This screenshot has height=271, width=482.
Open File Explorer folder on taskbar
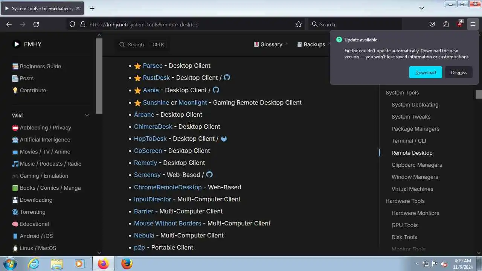pyautogui.click(x=57, y=263)
